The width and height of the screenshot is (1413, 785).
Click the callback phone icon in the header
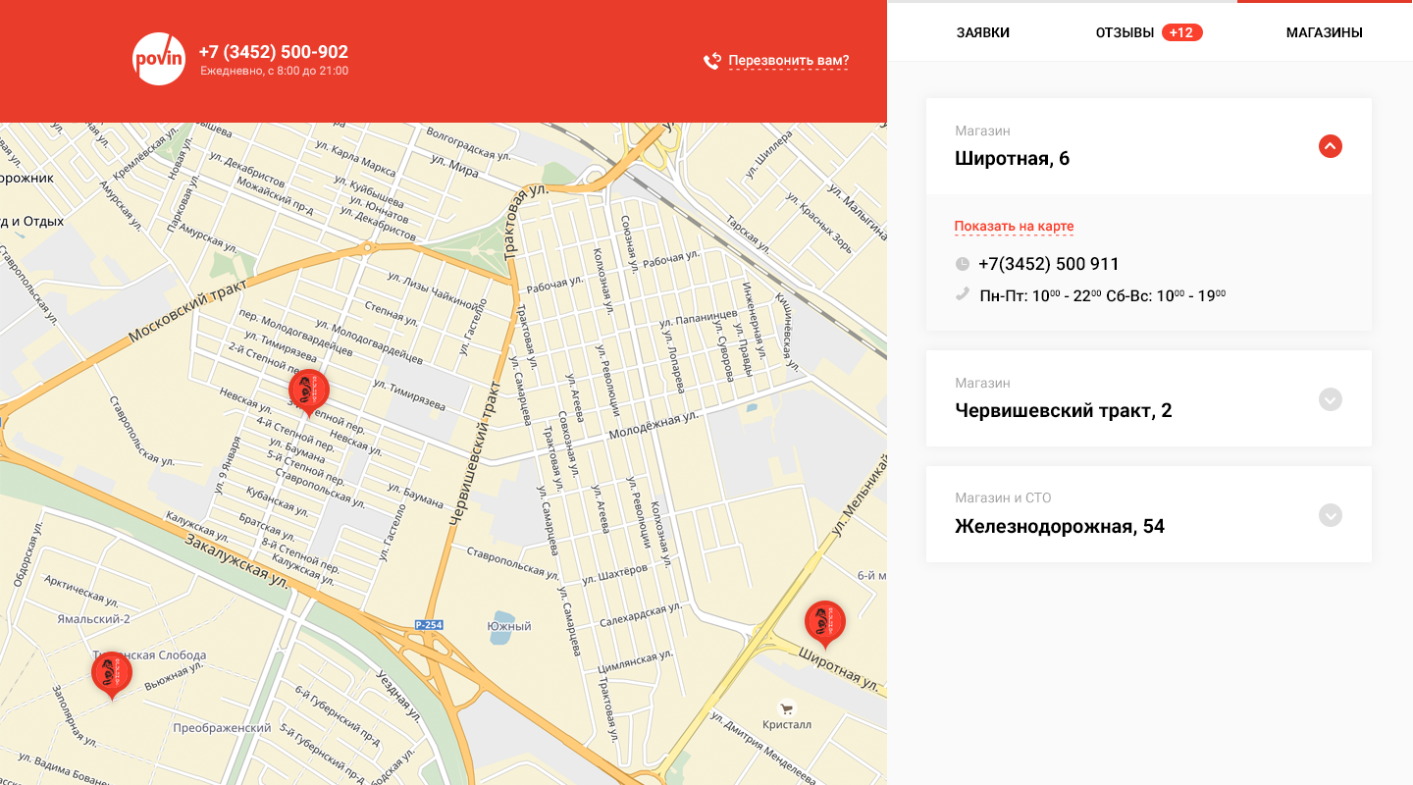coord(712,61)
